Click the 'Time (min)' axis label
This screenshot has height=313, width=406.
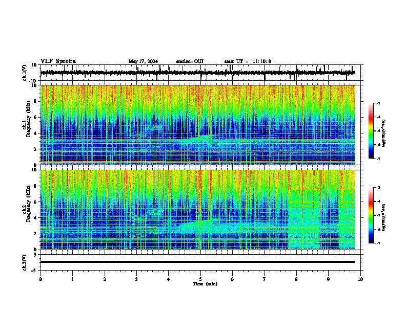(205, 284)
